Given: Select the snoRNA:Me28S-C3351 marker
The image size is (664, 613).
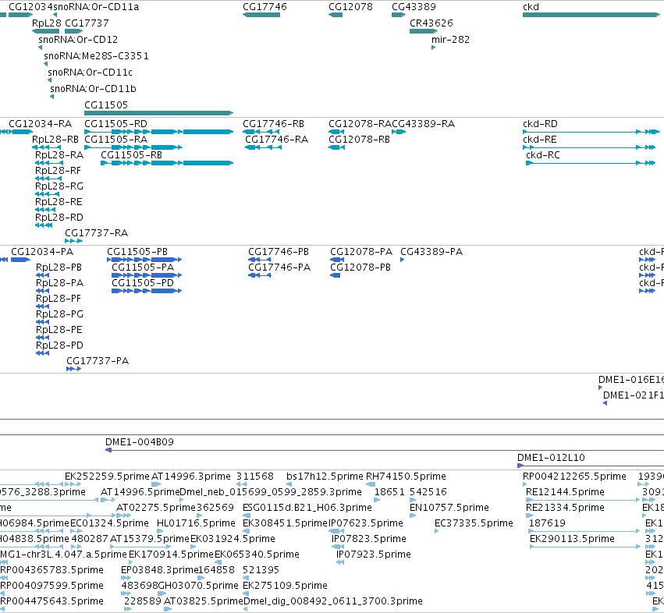Looking at the screenshot, I should [x=46, y=65].
